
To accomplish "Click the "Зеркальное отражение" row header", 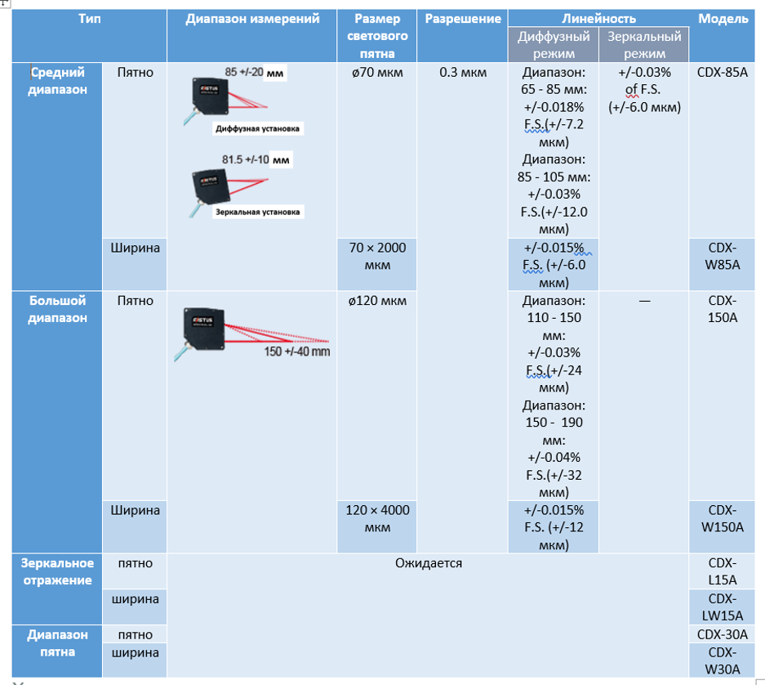I will click(57, 571).
